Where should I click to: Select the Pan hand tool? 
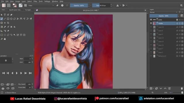[x=5, y=39]
